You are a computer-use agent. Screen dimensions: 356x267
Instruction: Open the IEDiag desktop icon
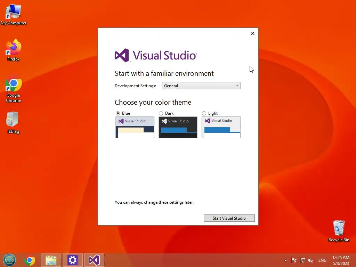pyautogui.click(x=13, y=122)
